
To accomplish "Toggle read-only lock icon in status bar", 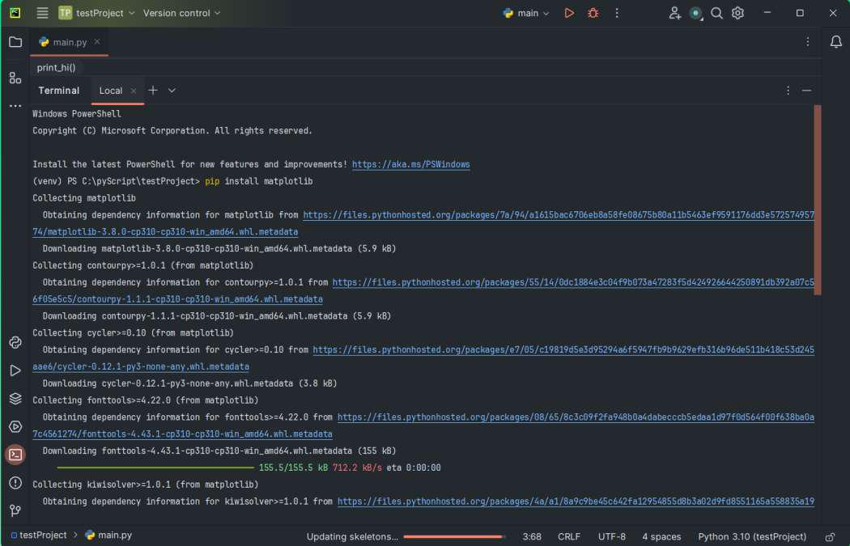I will tap(830, 536).
